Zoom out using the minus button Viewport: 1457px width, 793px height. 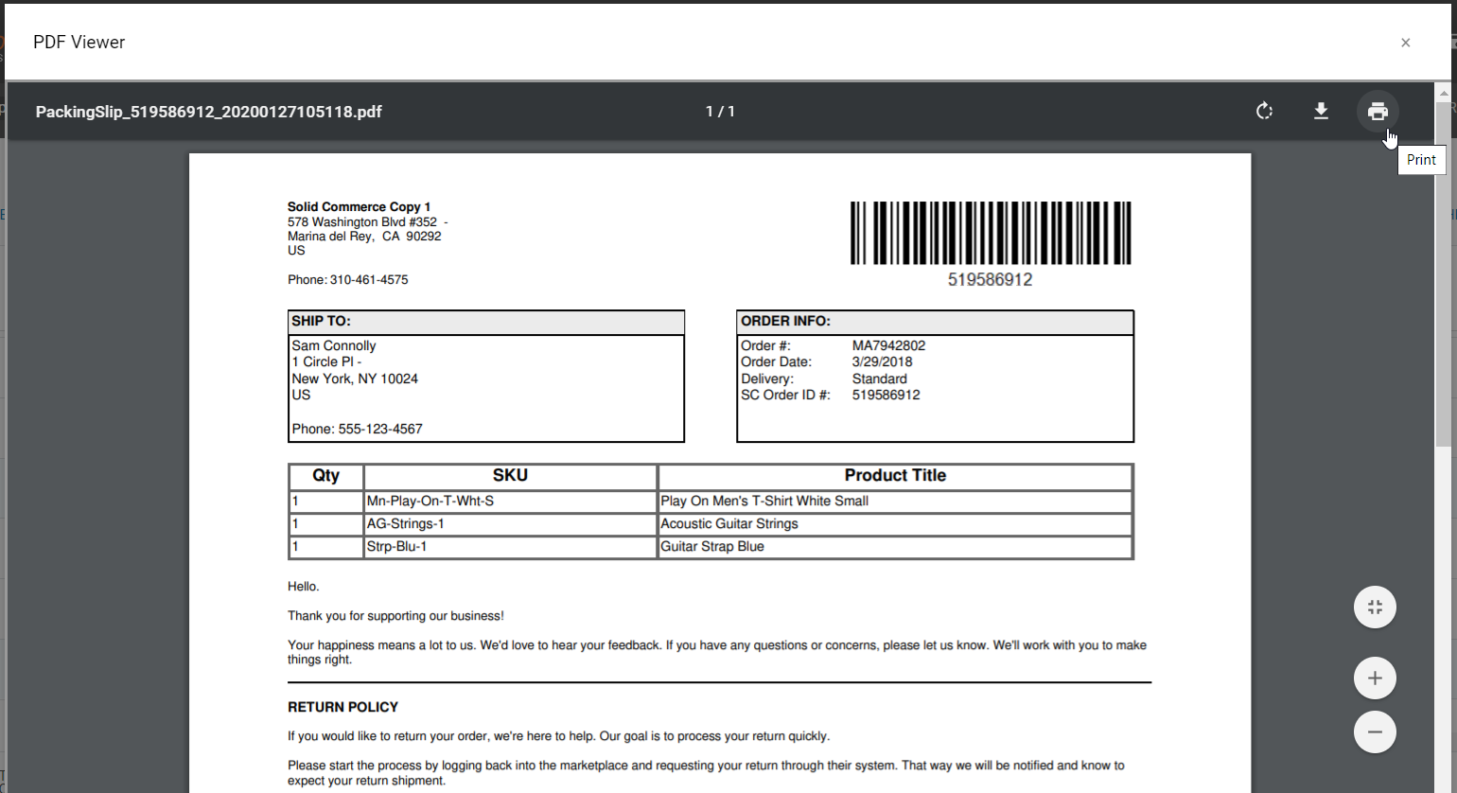(x=1375, y=731)
